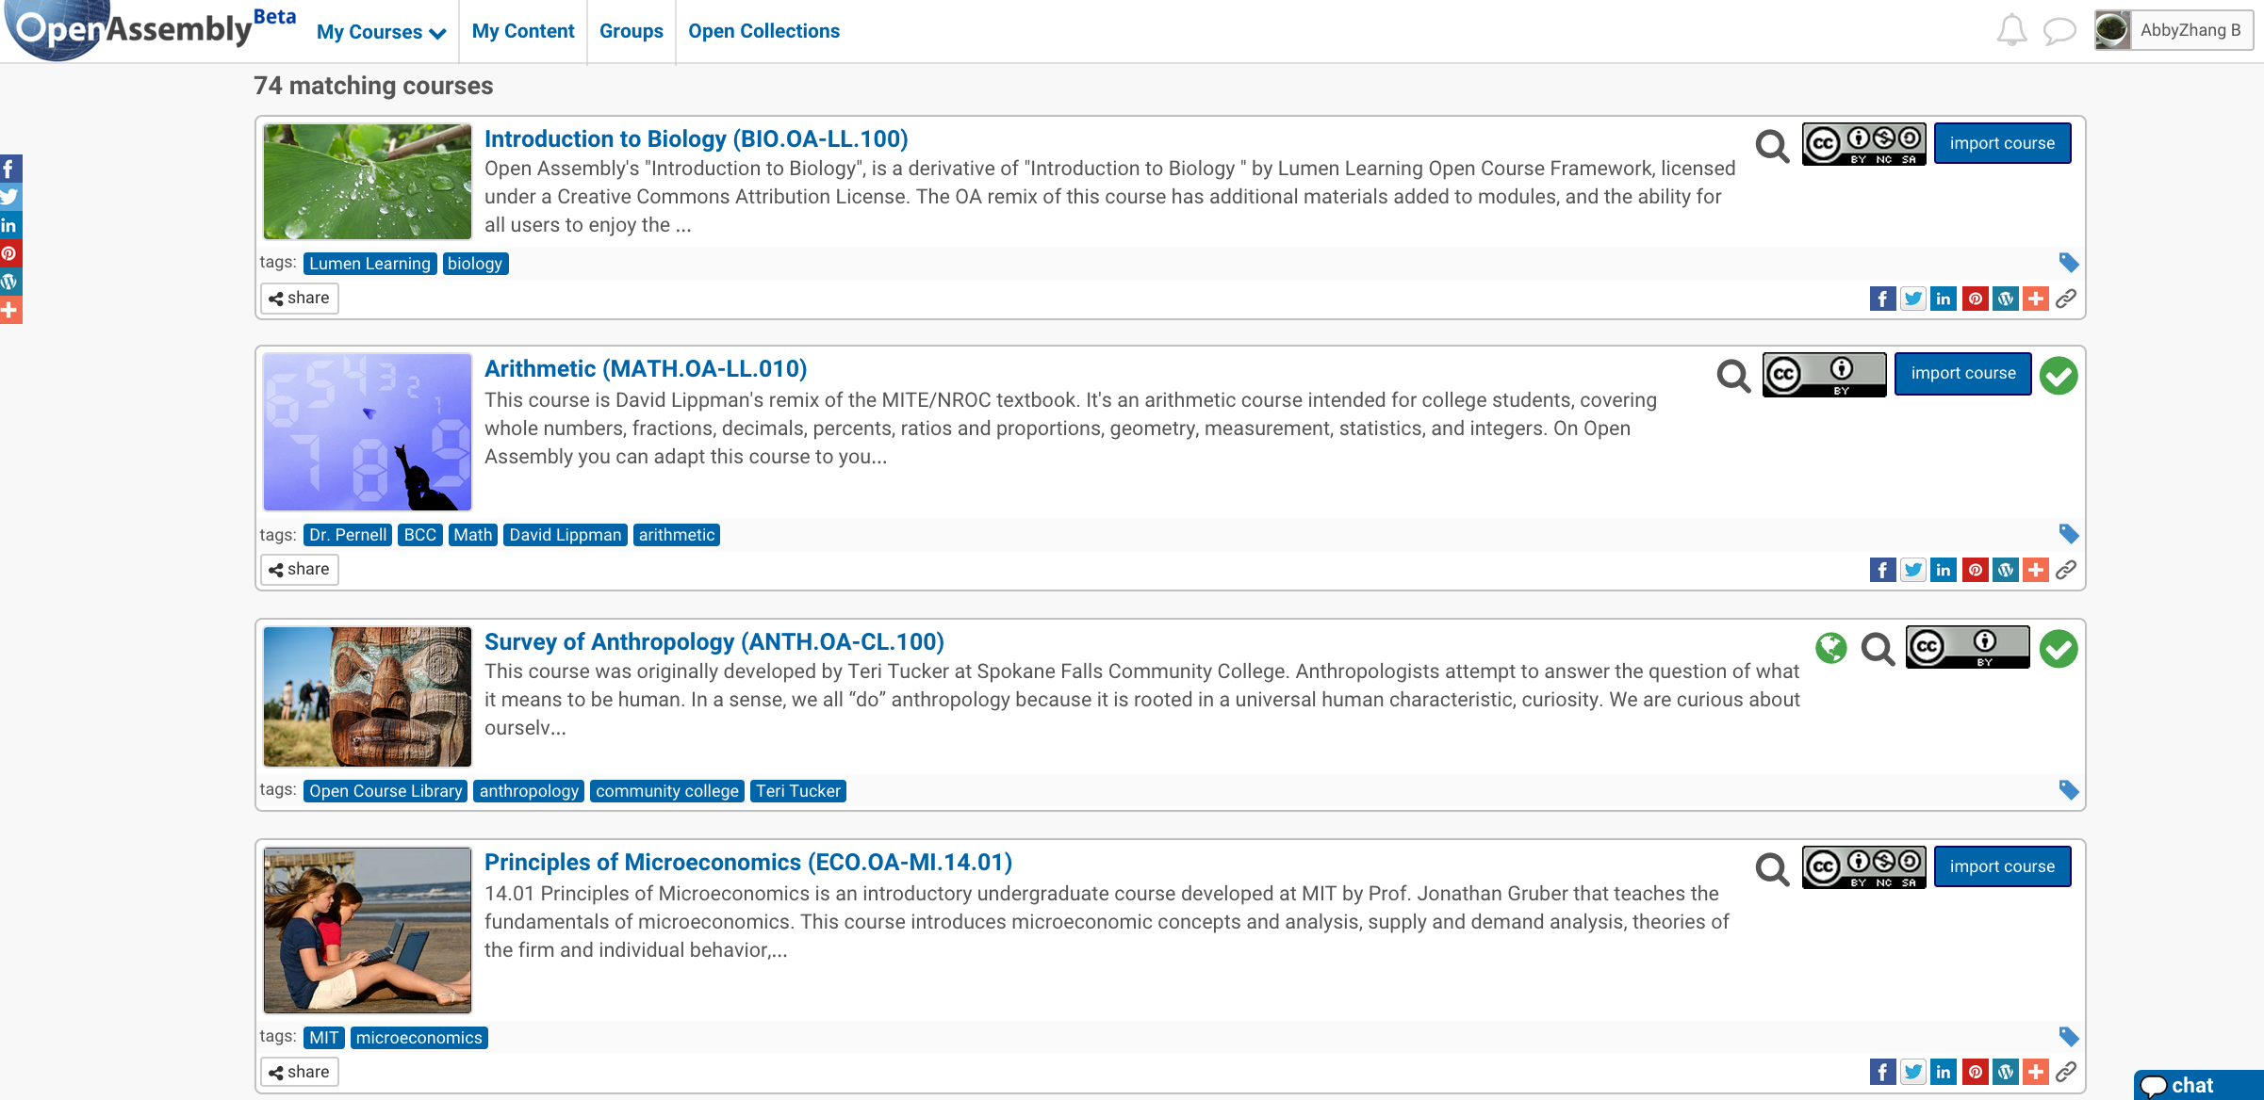Open Survey of Anthropology (ANTH.OA-CL.100) title link
This screenshot has width=2264, height=1100.
(714, 642)
